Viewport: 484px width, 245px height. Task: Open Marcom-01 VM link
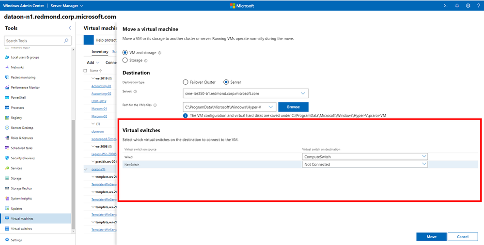pos(99,108)
